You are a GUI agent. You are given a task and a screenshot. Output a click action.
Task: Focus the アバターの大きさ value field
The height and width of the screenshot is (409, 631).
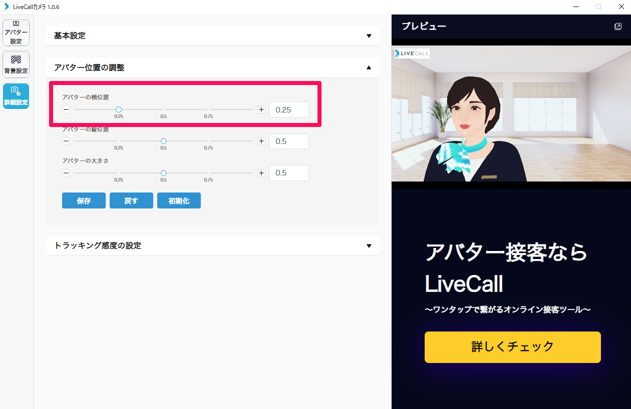pos(289,173)
